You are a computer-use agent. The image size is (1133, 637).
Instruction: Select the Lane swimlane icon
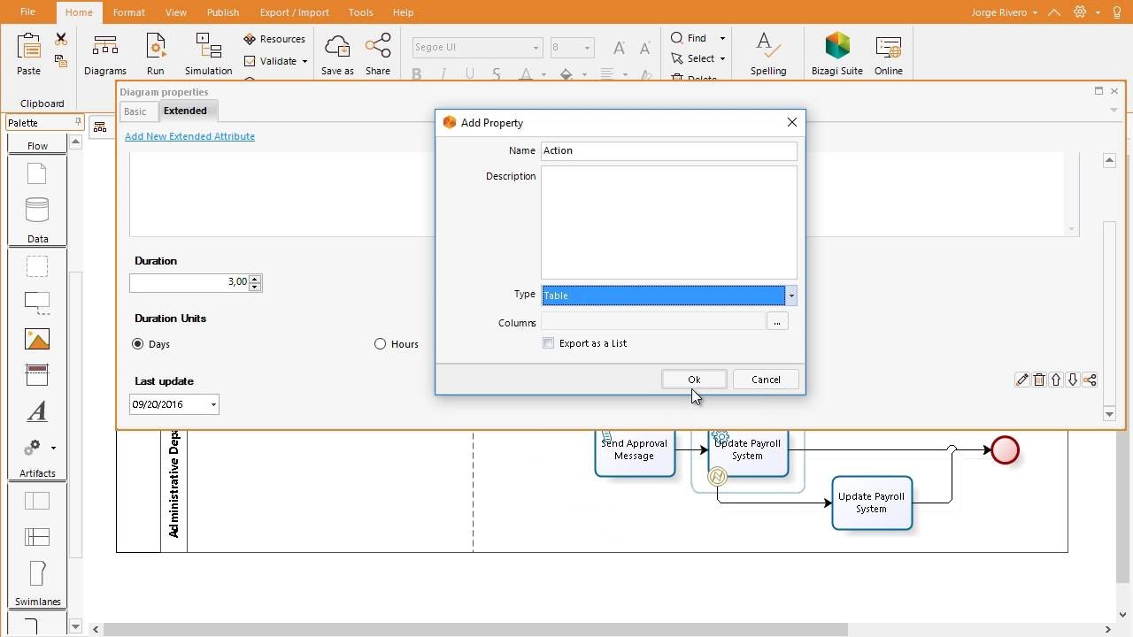37,537
